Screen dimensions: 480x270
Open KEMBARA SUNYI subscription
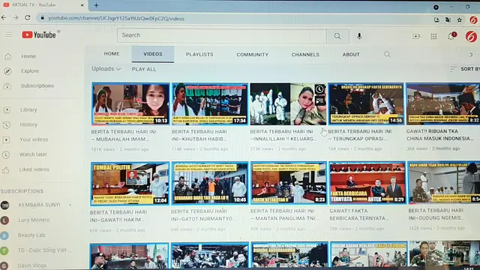coord(39,205)
